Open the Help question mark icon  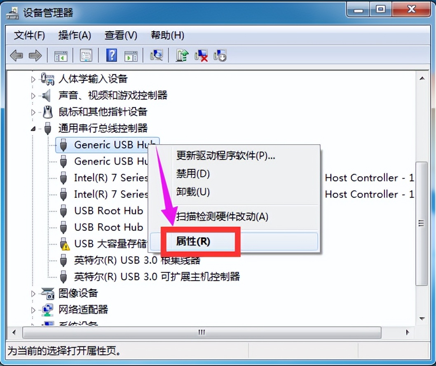tap(112, 55)
